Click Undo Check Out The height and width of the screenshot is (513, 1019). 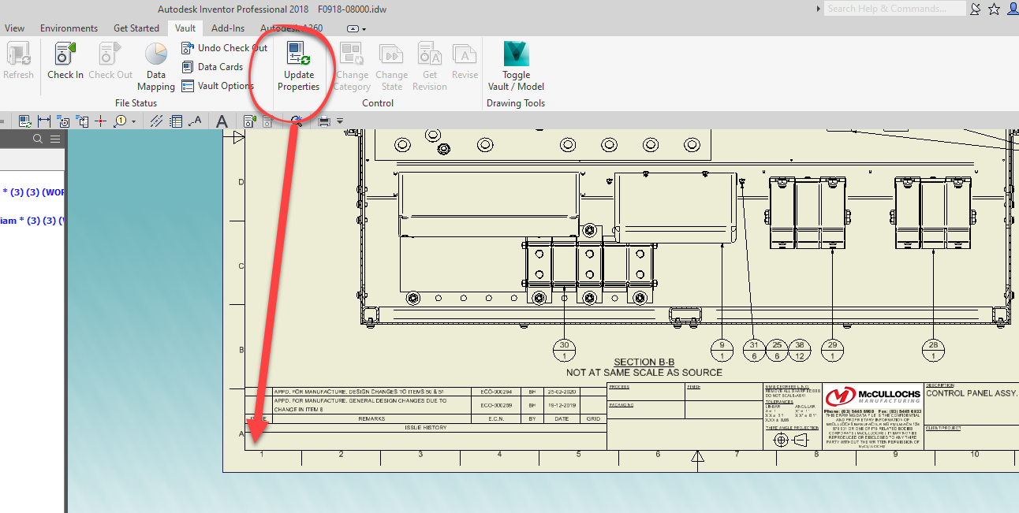[224, 47]
